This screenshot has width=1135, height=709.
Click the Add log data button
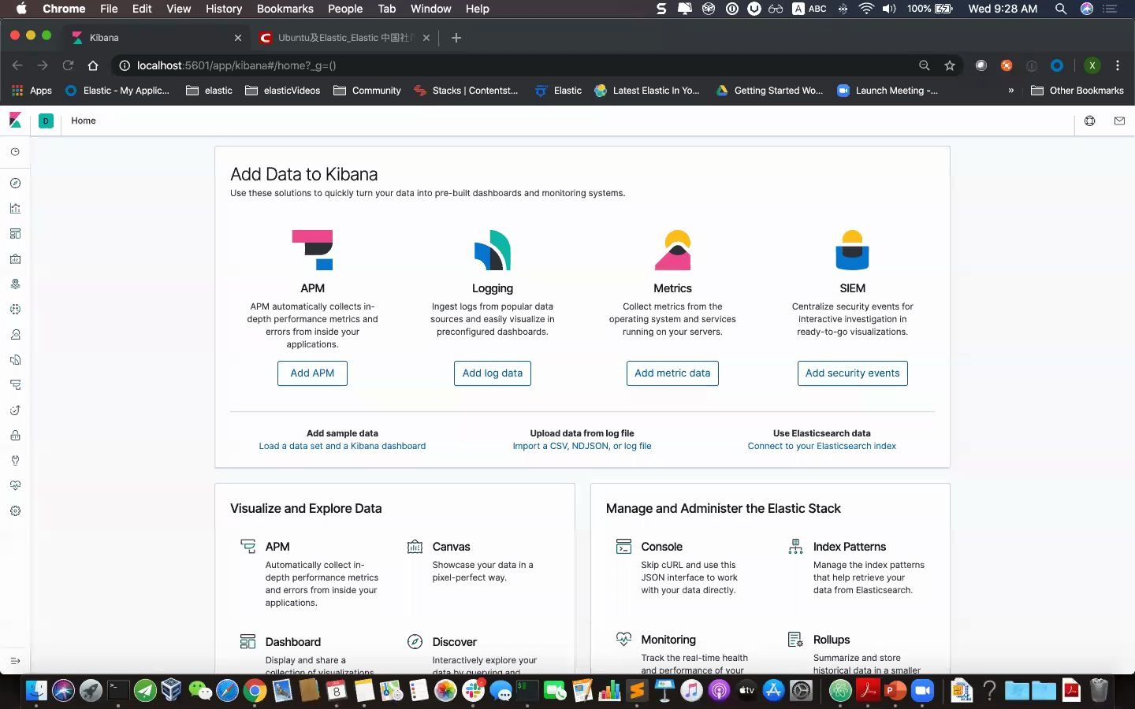click(492, 373)
